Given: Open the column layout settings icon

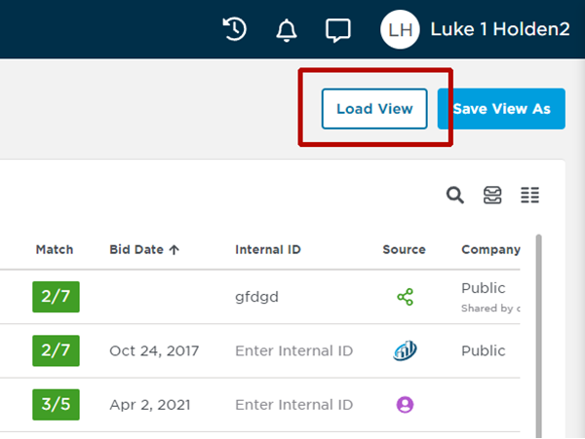Looking at the screenshot, I should pos(529,196).
